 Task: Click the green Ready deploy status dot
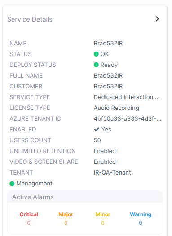click(96, 65)
